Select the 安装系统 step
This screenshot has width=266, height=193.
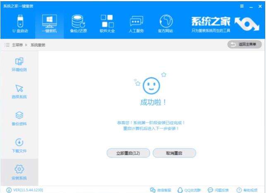coord(19,172)
